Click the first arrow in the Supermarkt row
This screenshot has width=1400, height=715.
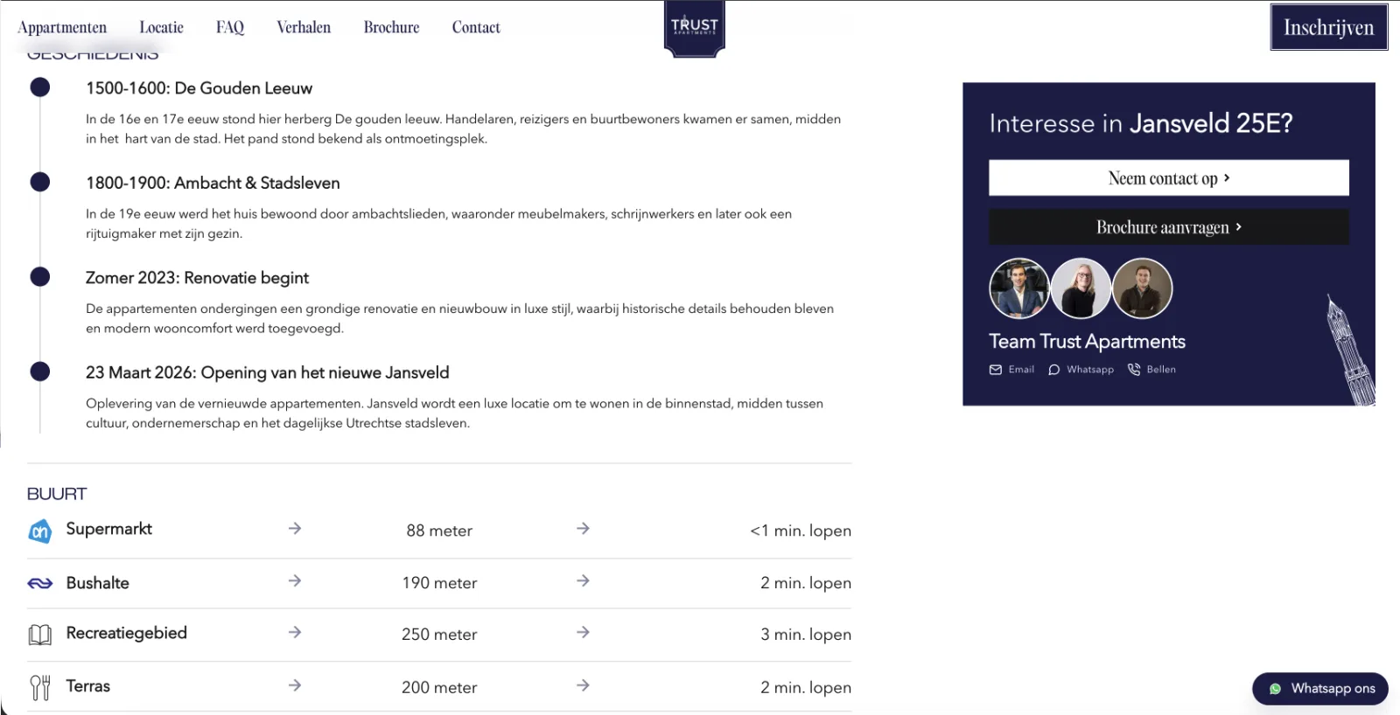295,528
